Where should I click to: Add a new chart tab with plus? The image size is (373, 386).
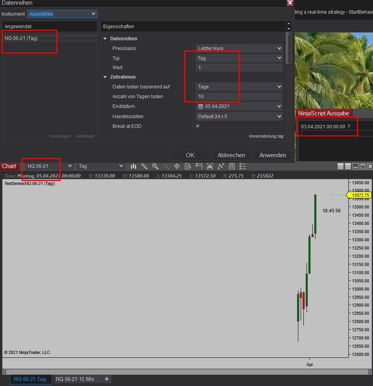[x=106, y=379]
